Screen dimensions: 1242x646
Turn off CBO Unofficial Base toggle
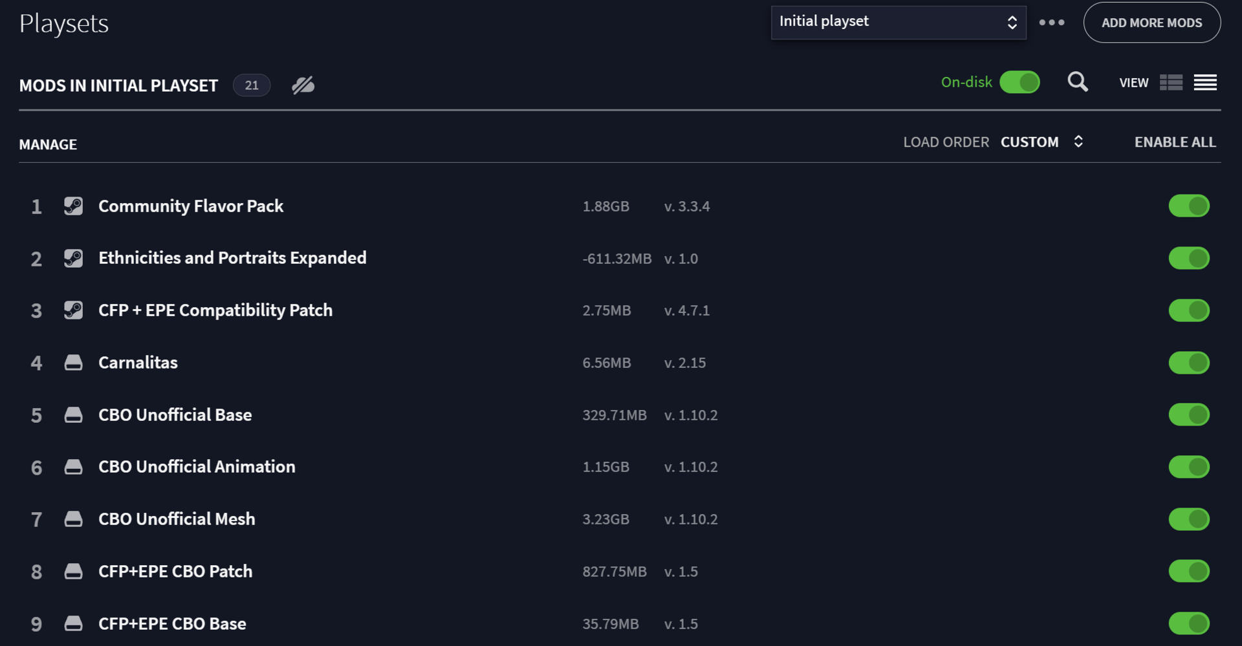pyautogui.click(x=1189, y=415)
